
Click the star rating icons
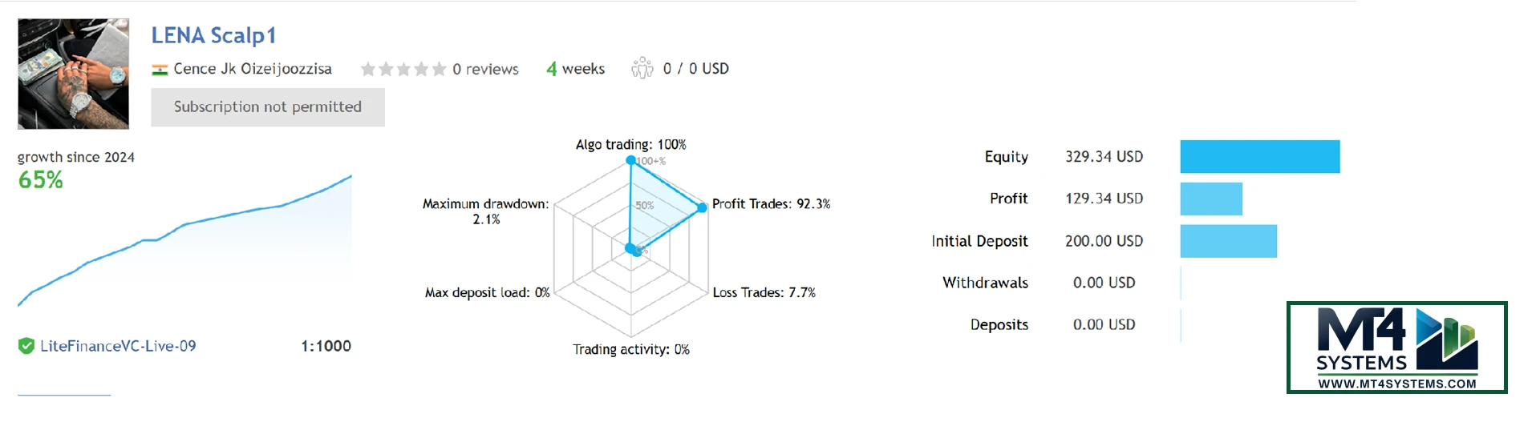point(403,70)
